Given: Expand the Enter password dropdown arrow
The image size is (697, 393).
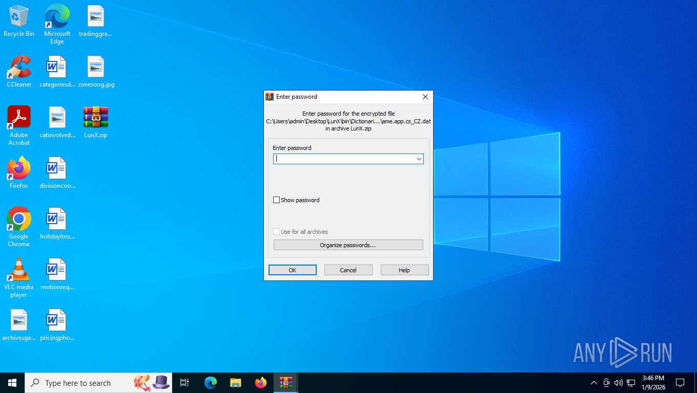Looking at the screenshot, I should tap(419, 159).
